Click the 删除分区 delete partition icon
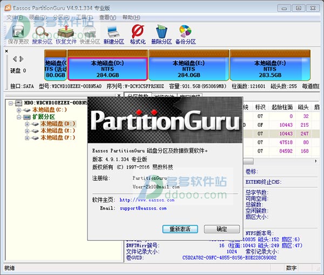The height and width of the screenshot is (275, 324). click(x=161, y=34)
